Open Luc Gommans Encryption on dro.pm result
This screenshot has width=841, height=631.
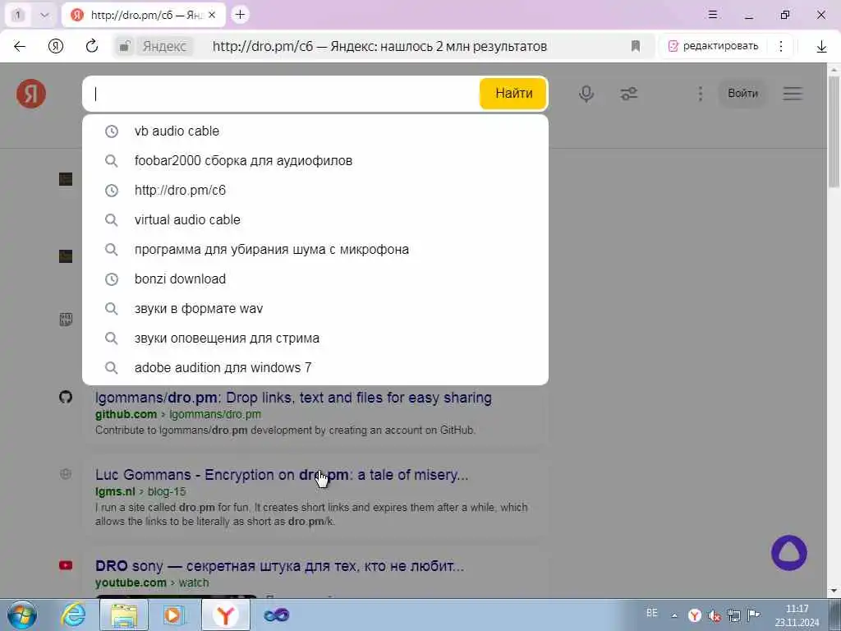282,475
